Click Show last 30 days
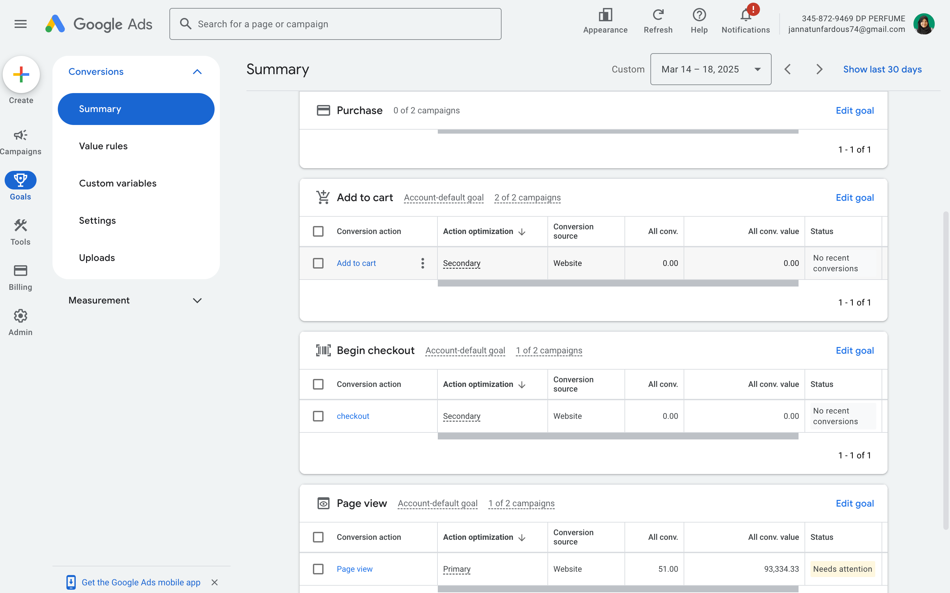950x593 pixels. click(882, 69)
